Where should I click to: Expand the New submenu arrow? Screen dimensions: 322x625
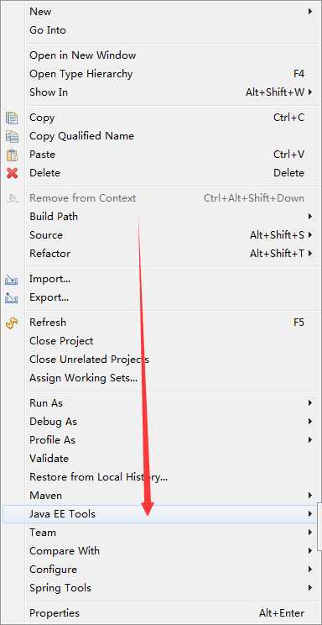click(310, 12)
